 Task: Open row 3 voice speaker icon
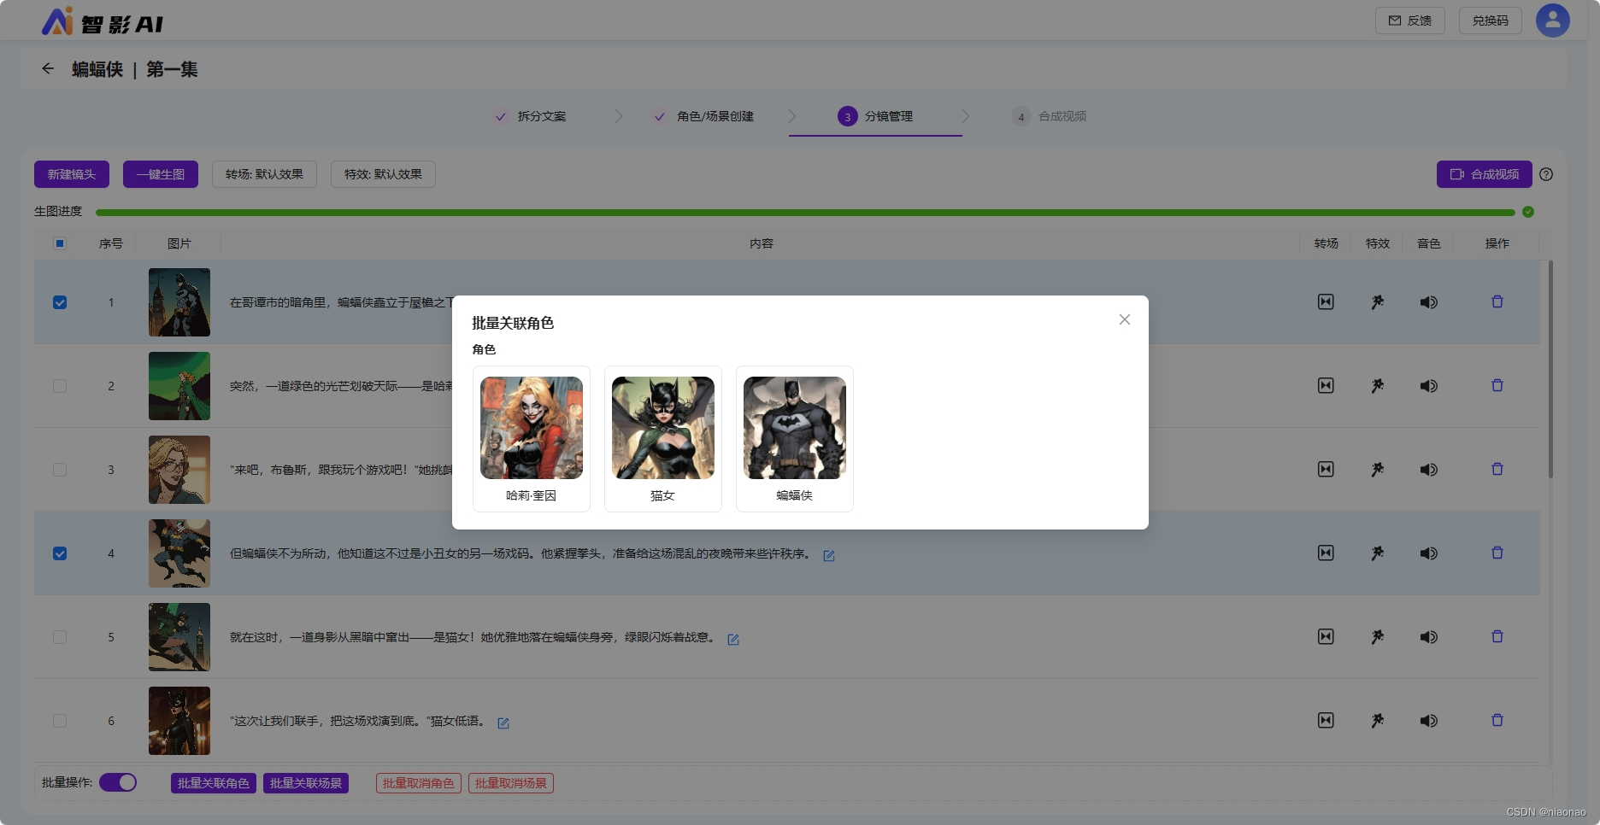click(1429, 470)
